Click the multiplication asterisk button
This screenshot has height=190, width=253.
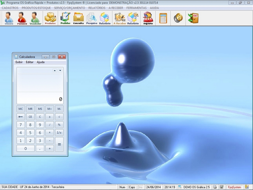pyautogui.click(x=50, y=132)
